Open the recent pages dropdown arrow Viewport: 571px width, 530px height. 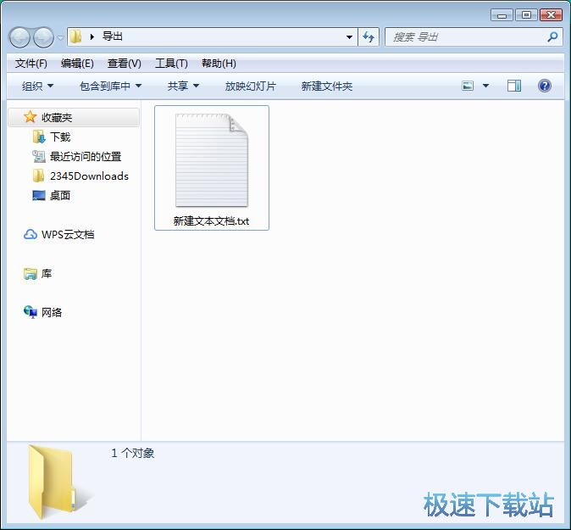point(60,37)
